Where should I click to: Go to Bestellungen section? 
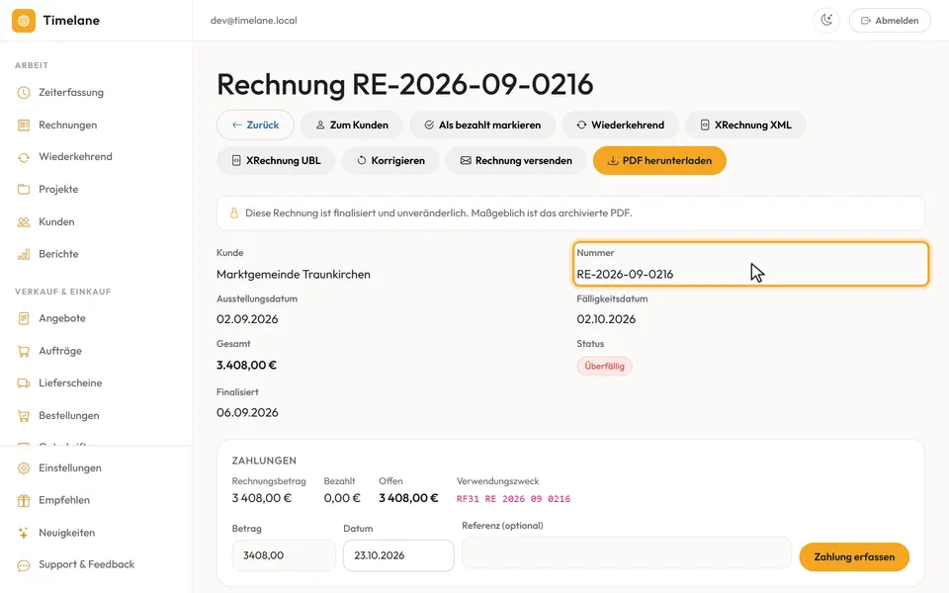click(69, 416)
